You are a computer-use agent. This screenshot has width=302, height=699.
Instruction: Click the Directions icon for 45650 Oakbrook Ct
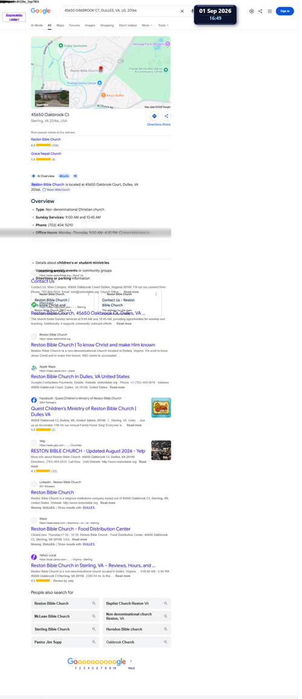pos(154,116)
